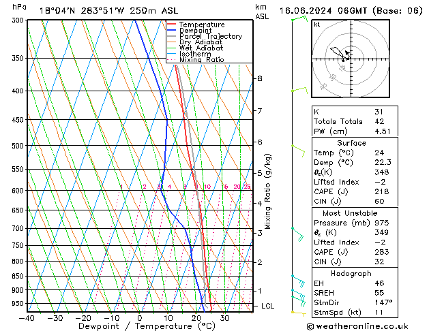Click the EH value 46

click(x=379, y=283)
